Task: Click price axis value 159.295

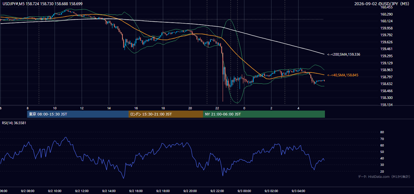Action: 386,56
